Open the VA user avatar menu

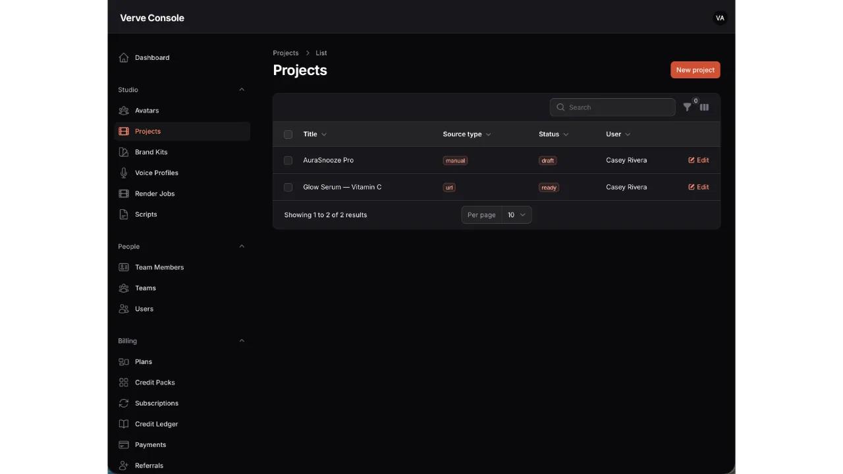(720, 18)
